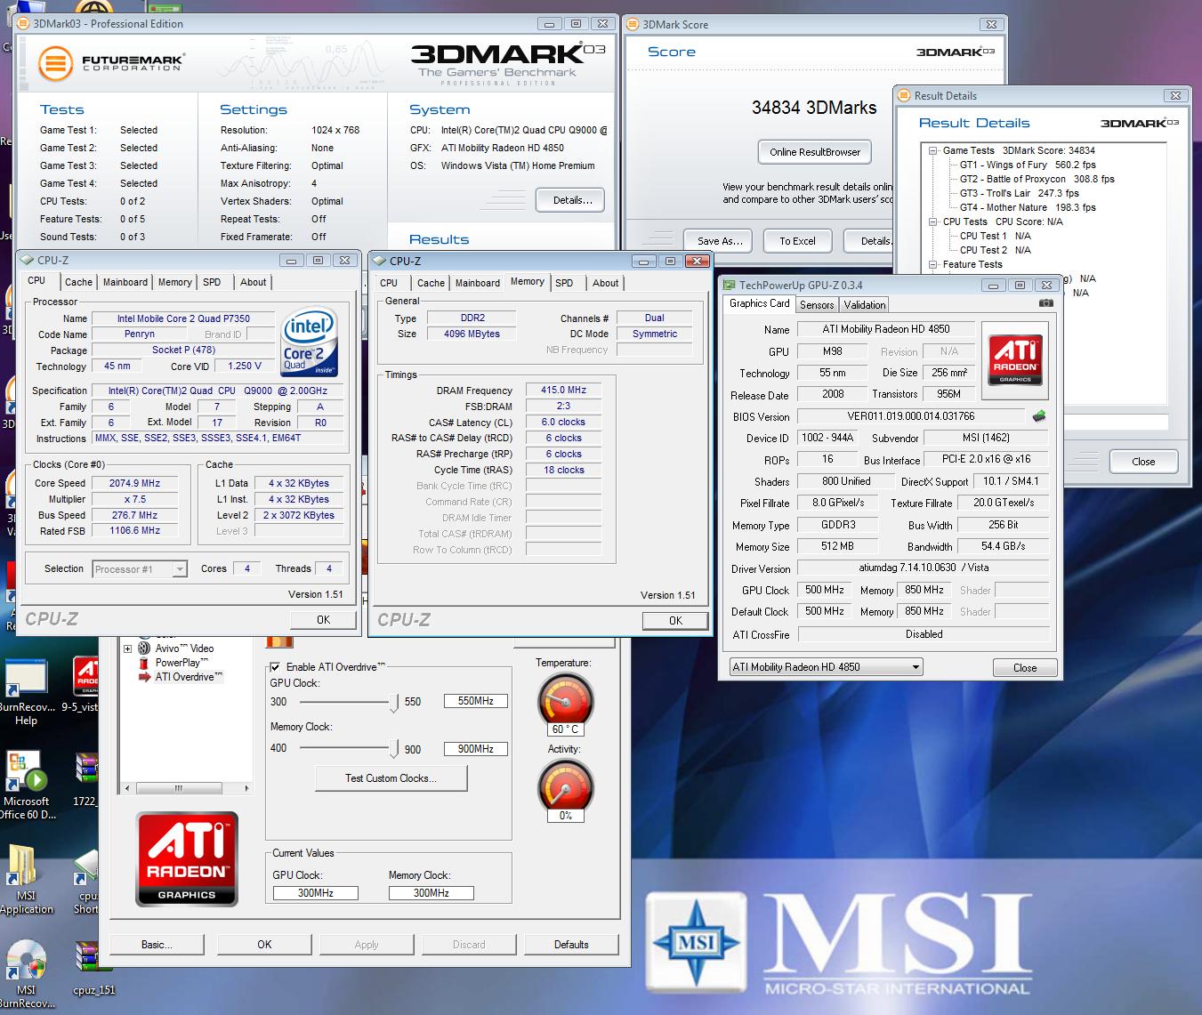The height and width of the screenshot is (1015, 1202).
Task: Switch to the Sensors tab in GPU-Z
Action: pyautogui.click(x=817, y=304)
